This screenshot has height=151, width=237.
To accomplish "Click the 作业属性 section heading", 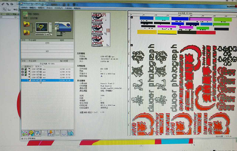I will pyautogui.click(x=81, y=81).
